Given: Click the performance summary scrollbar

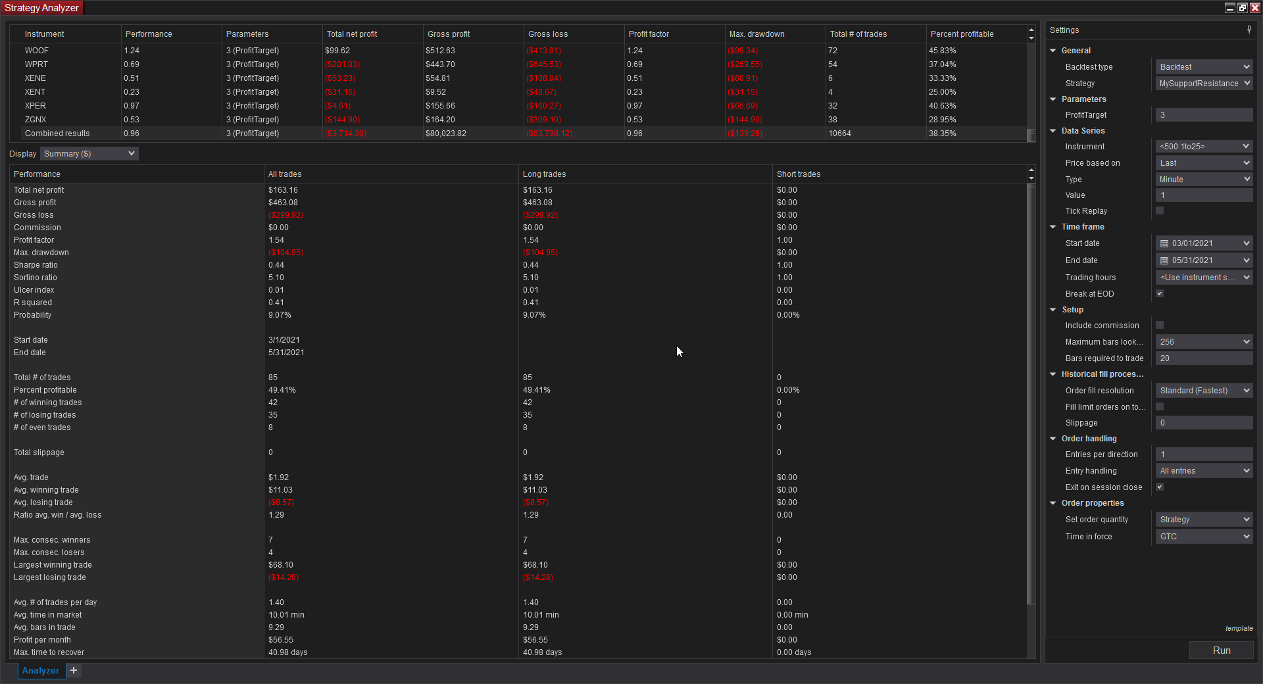Looking at the screenshot, I should tap(1031, 393).
